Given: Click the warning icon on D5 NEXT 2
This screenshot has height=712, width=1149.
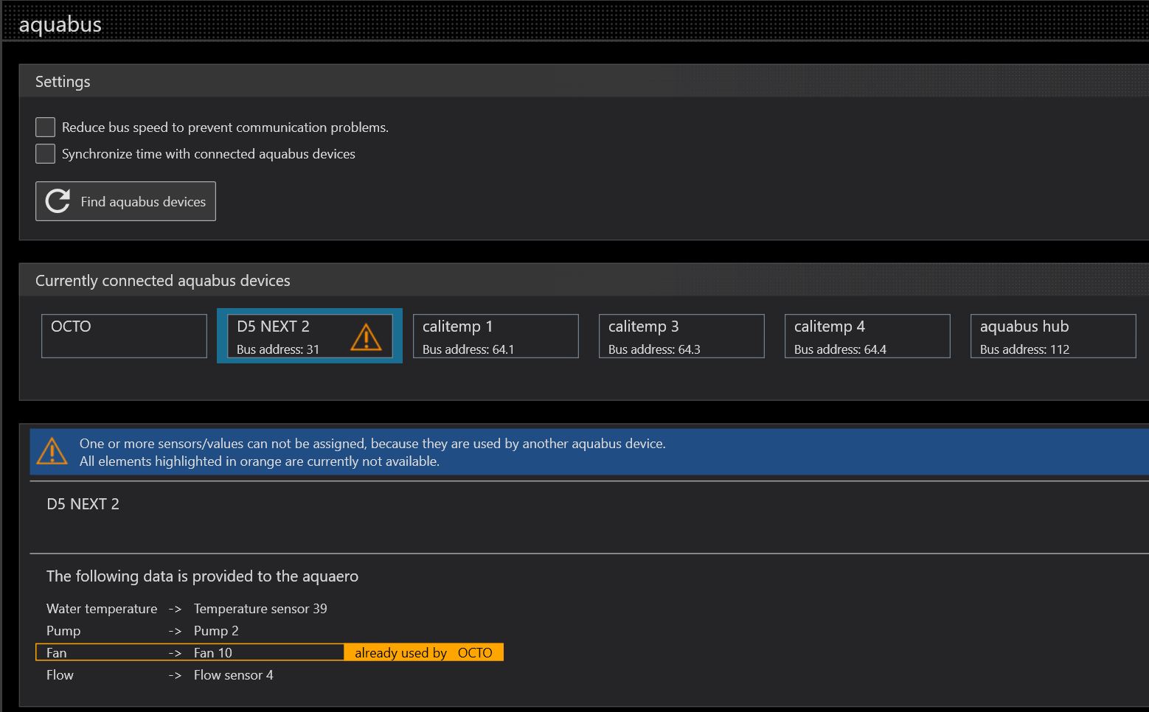Looking at the screenshot, I should pyautogui.click(x=366, y=338).
